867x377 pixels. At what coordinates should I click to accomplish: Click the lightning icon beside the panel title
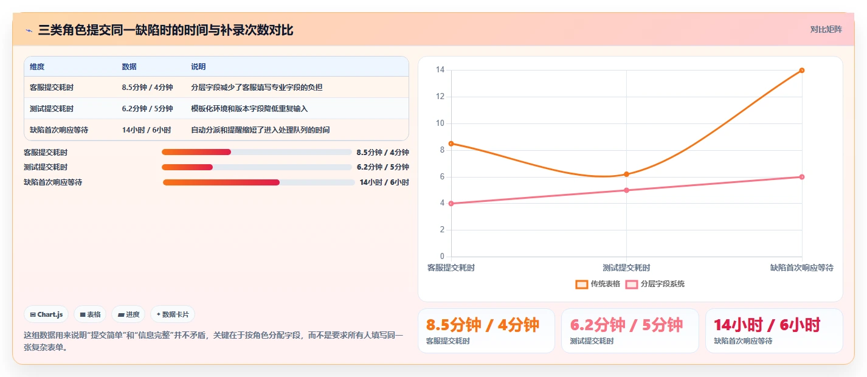(x=29, y=30)
